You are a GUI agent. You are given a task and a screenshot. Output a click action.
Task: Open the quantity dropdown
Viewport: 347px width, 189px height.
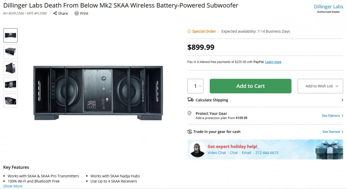195,86
